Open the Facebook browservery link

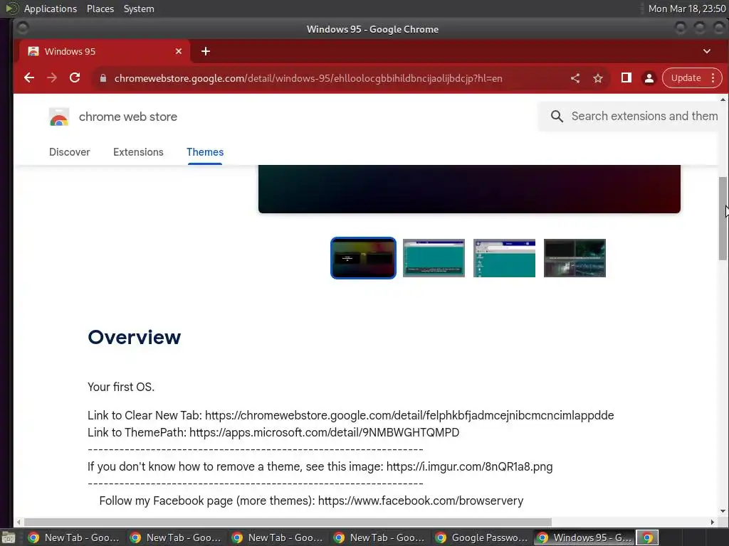pos(420,500)
